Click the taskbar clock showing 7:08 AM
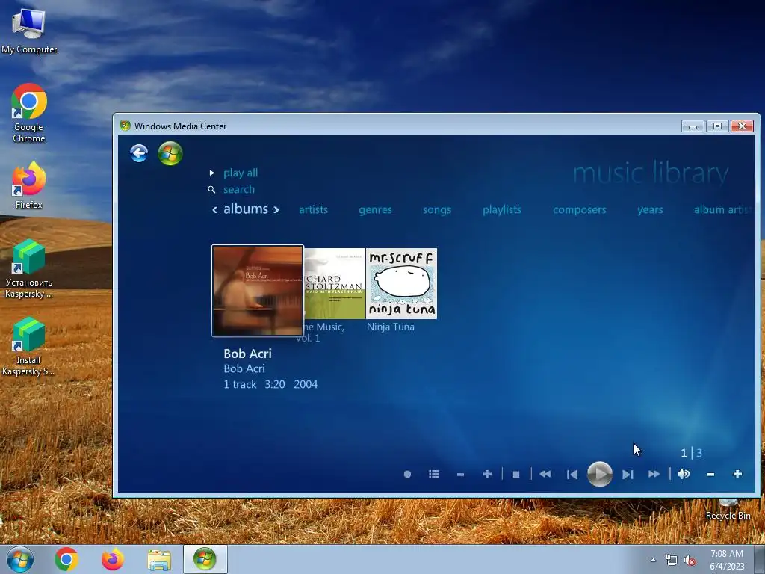The height and width of the screenshot is (574, 765). click(727, 559)
